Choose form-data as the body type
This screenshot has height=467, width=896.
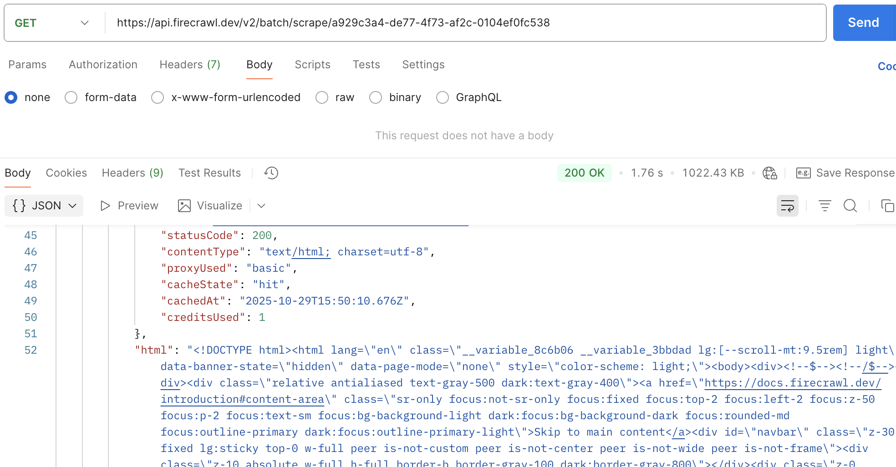pos(71,97)
